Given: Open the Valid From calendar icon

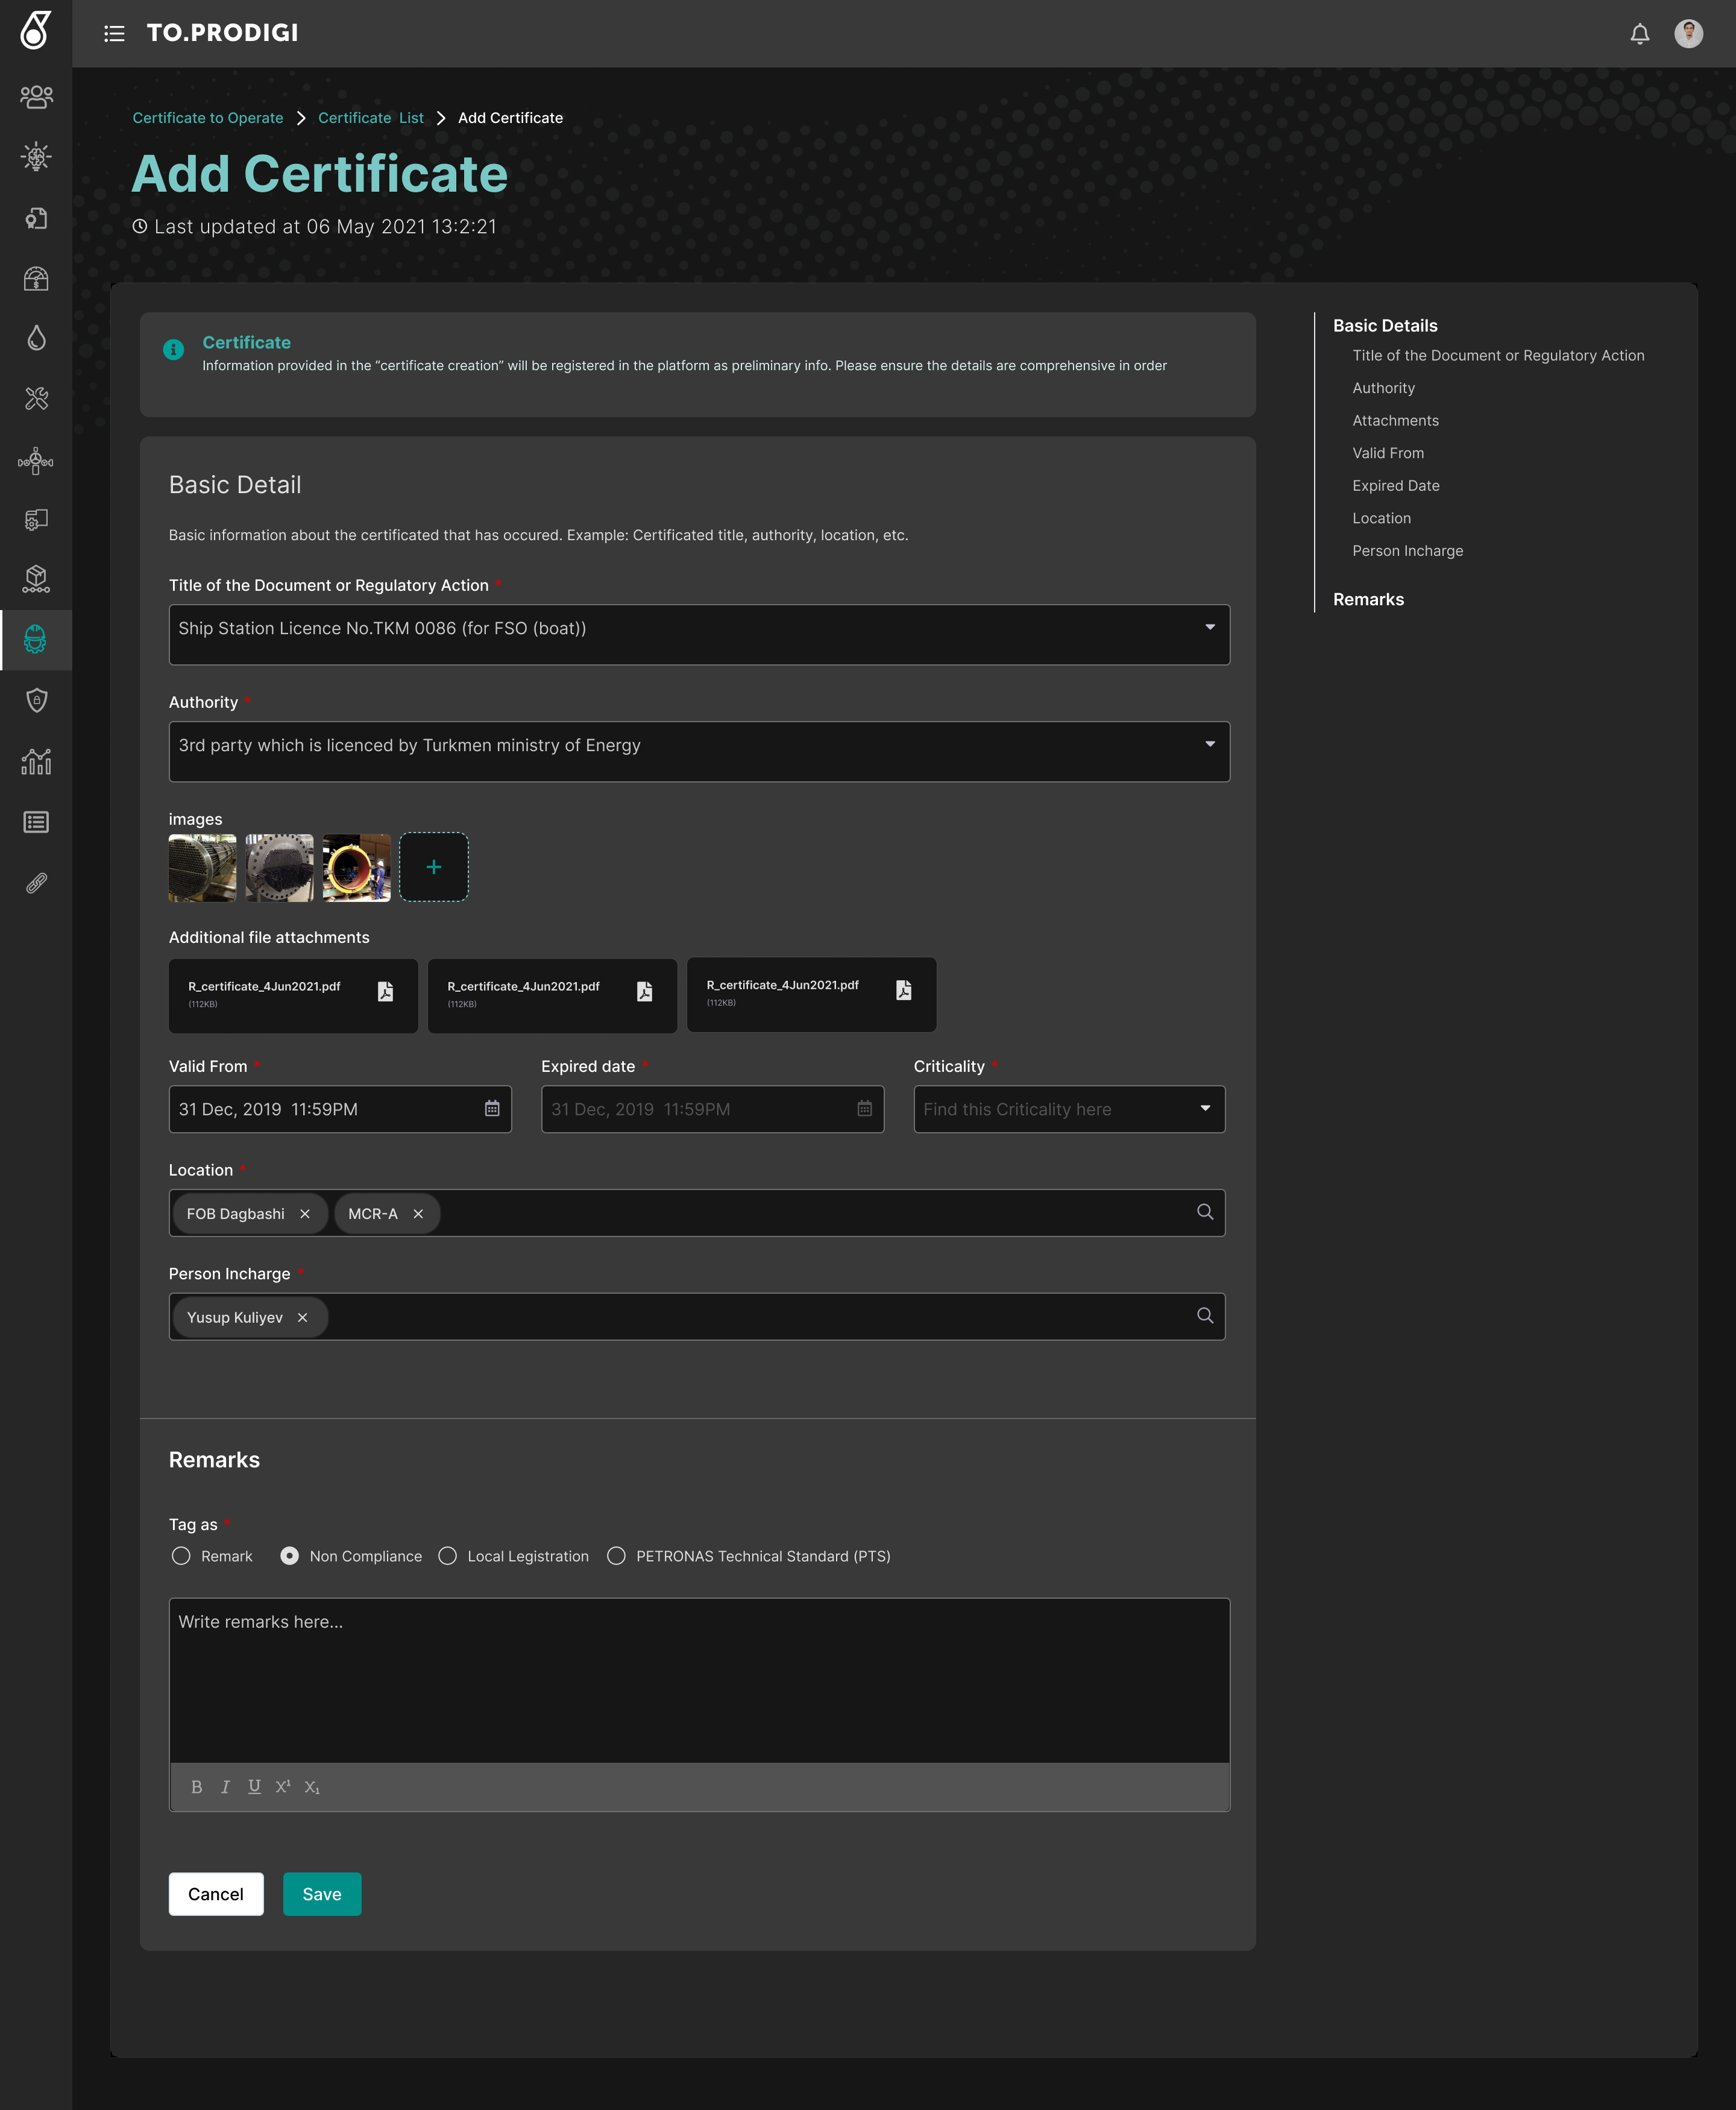Looking at the screenshot, I should [x=492, y=1108].
